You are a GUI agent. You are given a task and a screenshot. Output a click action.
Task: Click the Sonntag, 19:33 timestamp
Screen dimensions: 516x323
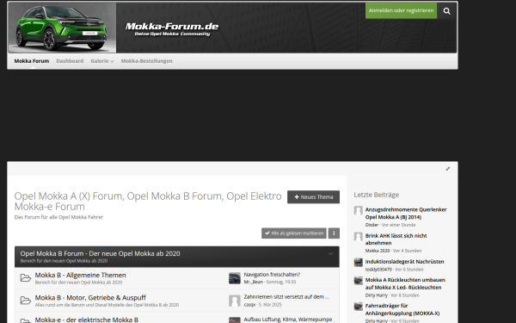[x=280, y=282]
